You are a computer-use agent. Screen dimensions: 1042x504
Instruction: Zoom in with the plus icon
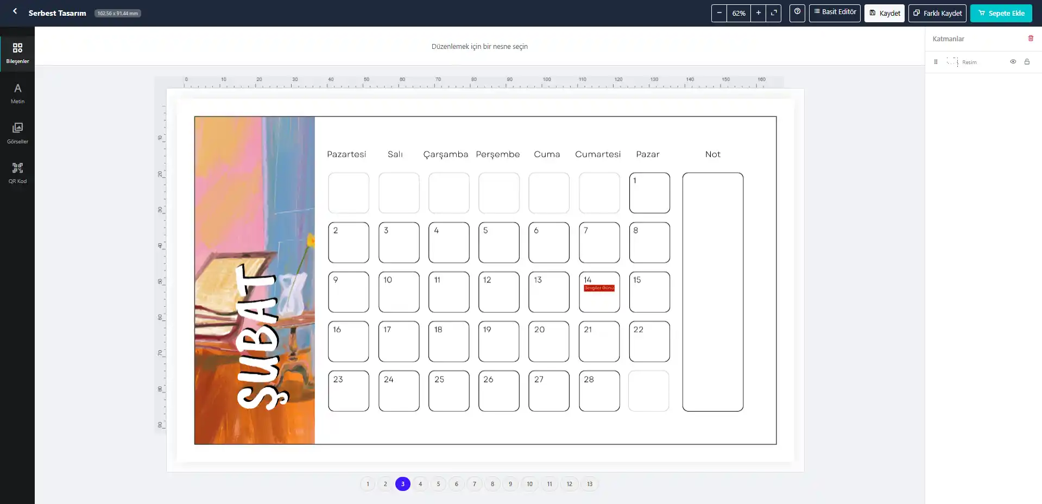(x=759, y=13)
